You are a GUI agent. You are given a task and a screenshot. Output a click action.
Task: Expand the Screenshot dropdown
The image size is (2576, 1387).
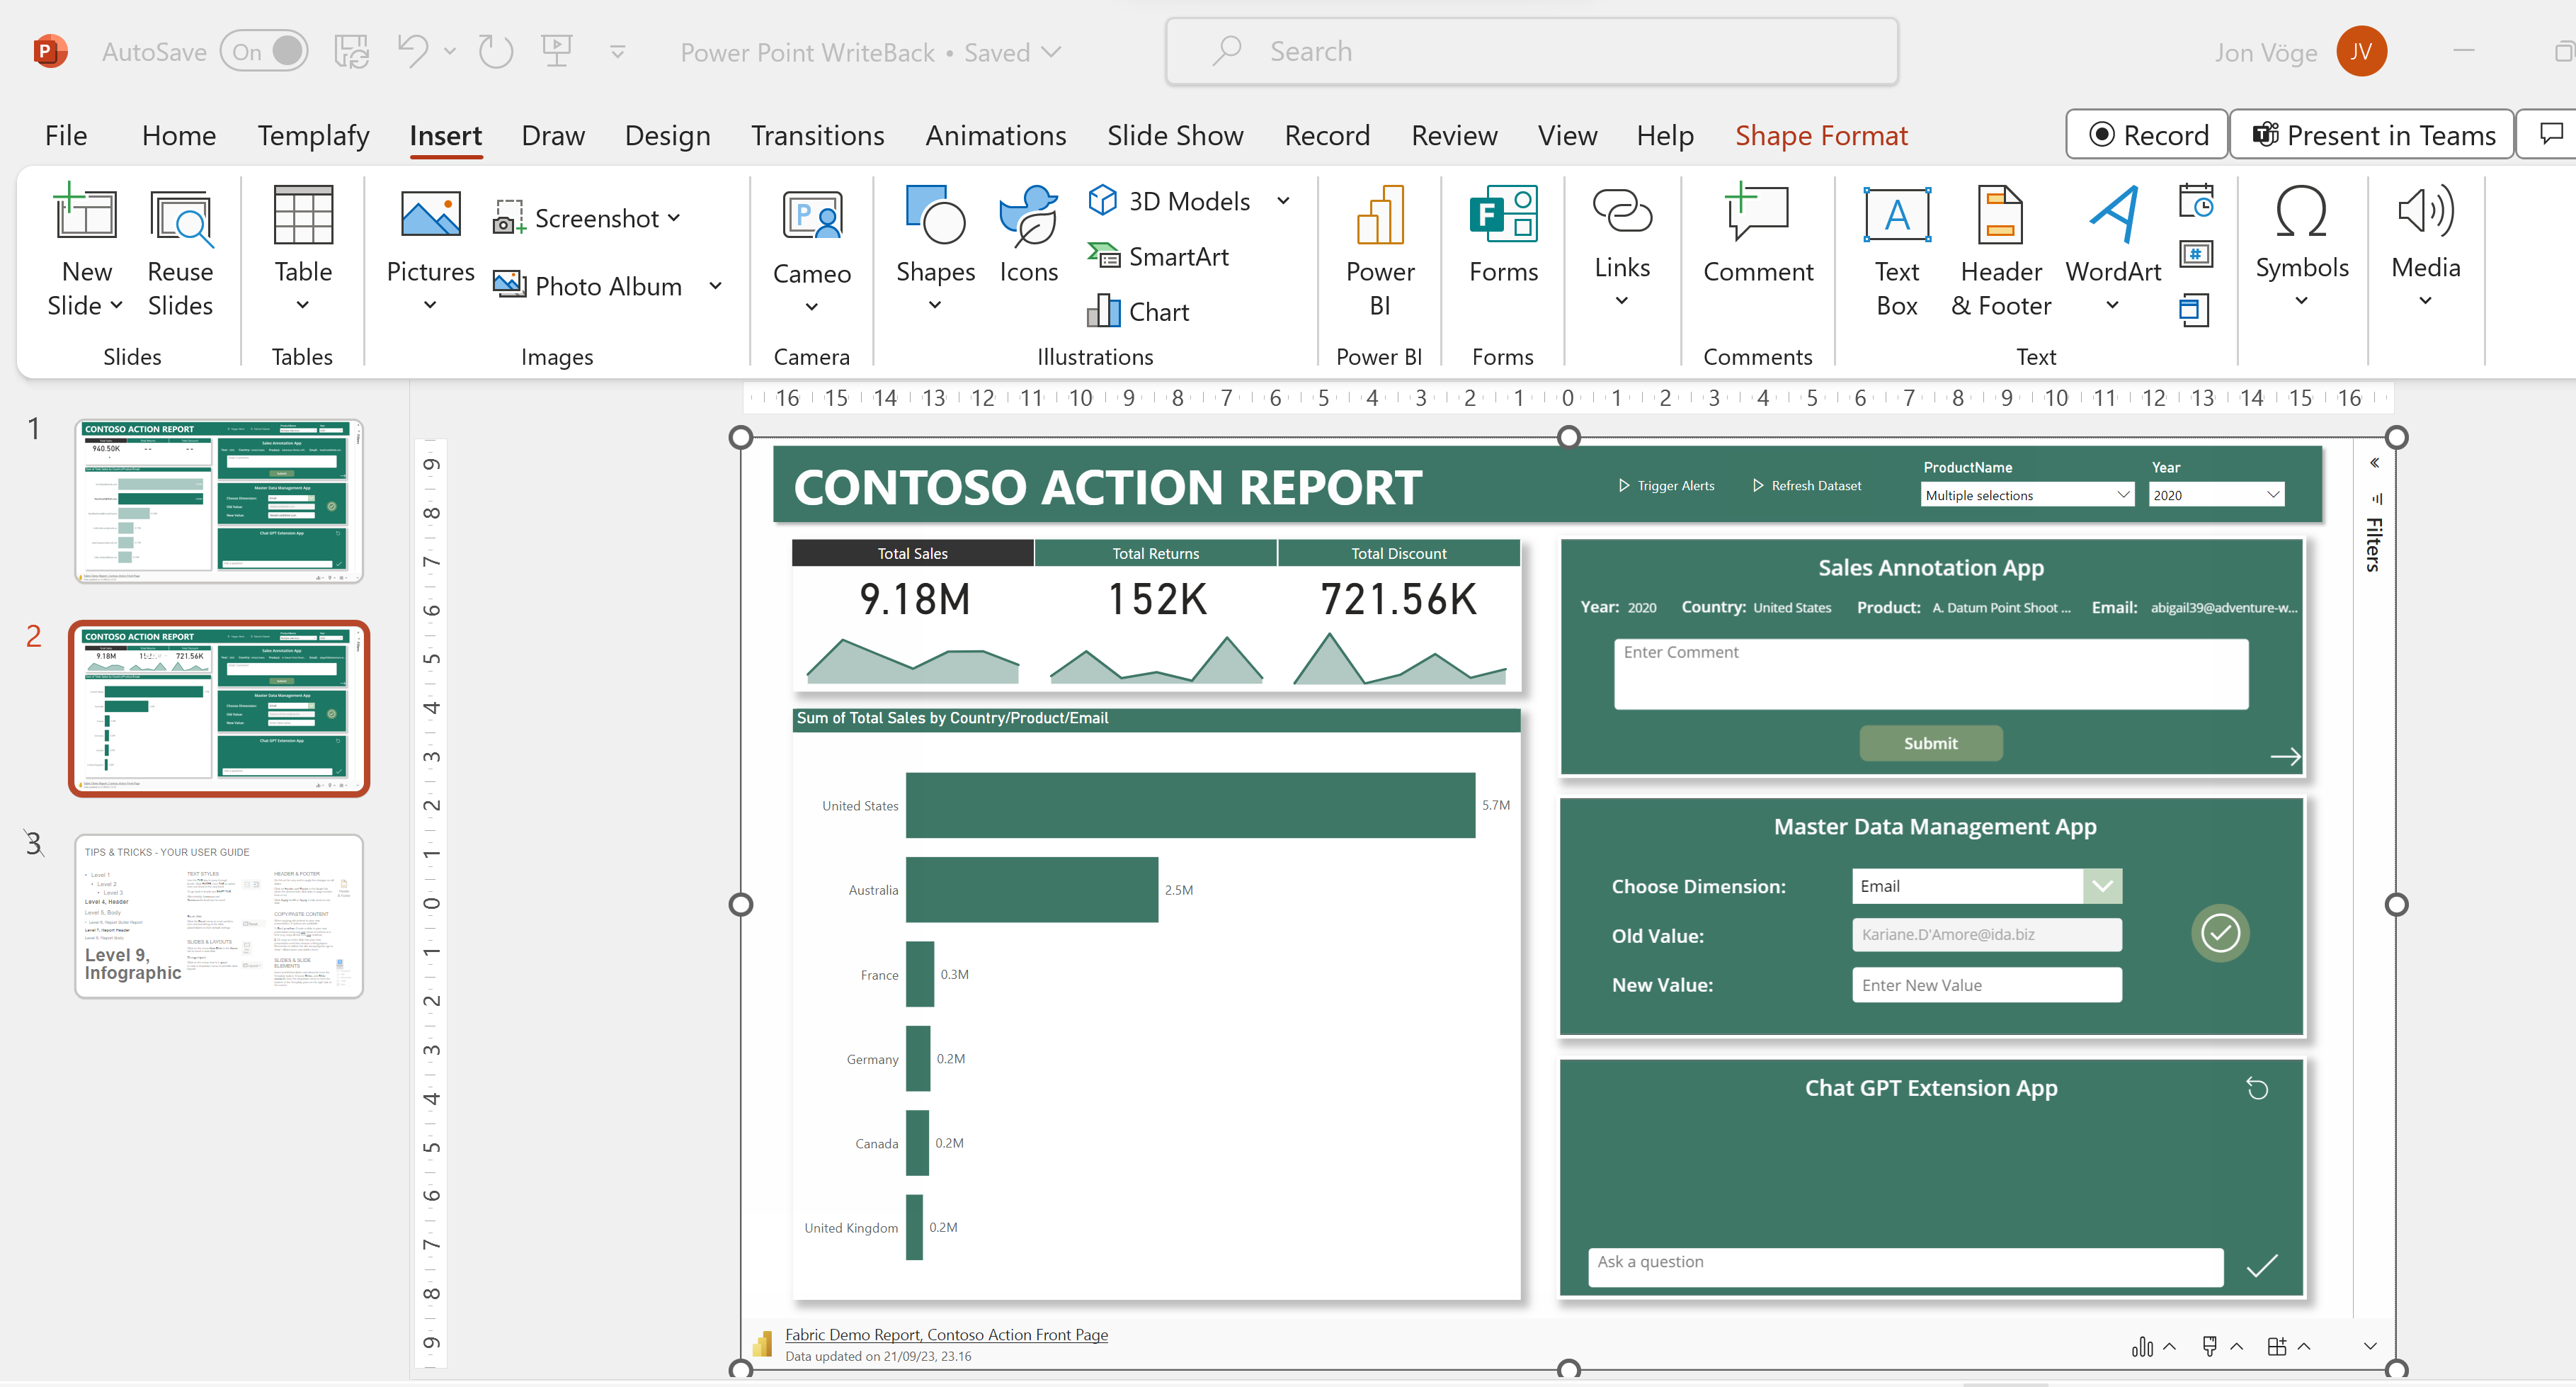[674, 217]
